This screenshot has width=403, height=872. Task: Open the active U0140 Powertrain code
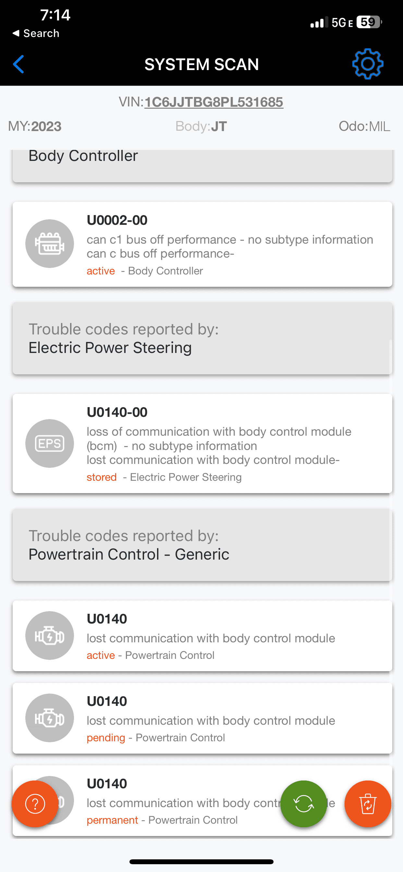pyautogui.click(x=202, y=636)
